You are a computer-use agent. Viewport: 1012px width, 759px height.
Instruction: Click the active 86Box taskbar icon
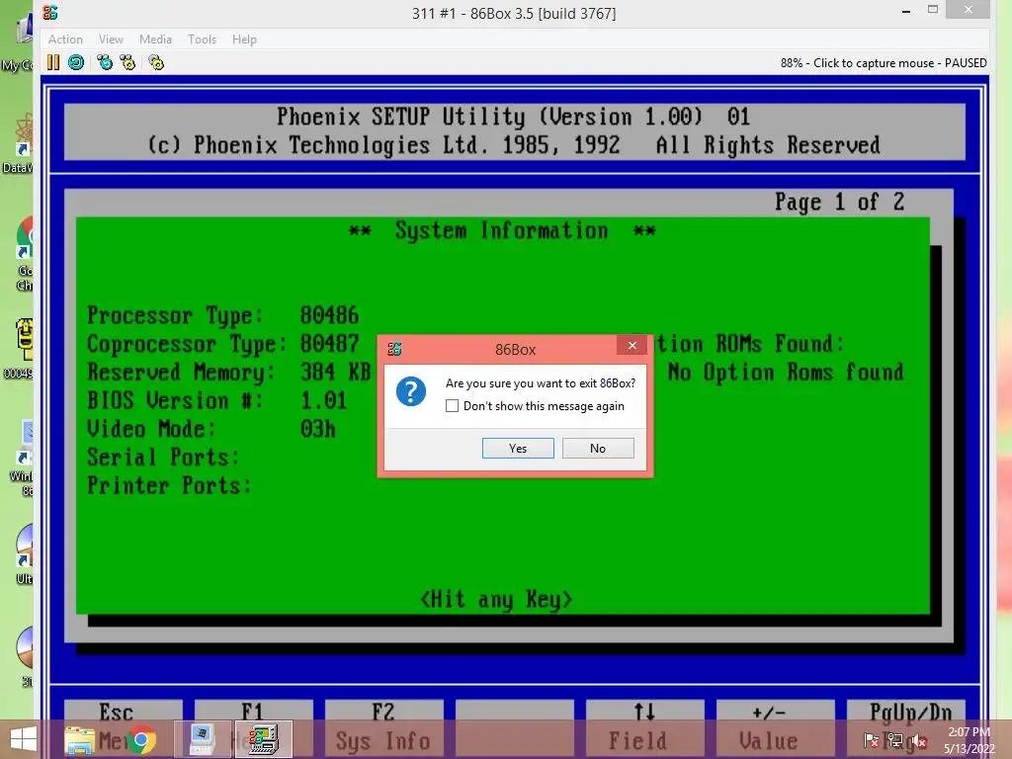[263, 739]
